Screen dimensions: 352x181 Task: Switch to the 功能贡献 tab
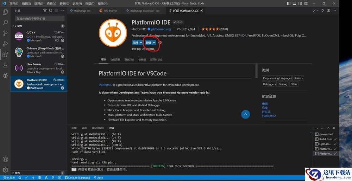click(115, 60)
